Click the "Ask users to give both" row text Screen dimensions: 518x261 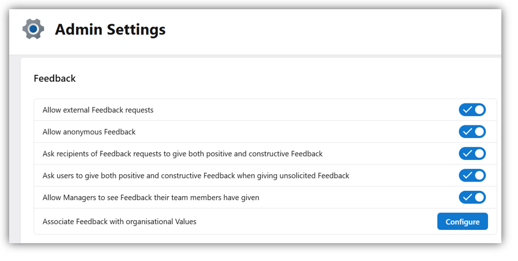(x=195, y=175)
